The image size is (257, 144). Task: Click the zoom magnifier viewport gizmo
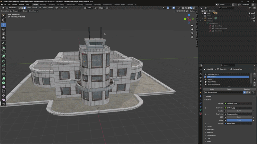192,25
